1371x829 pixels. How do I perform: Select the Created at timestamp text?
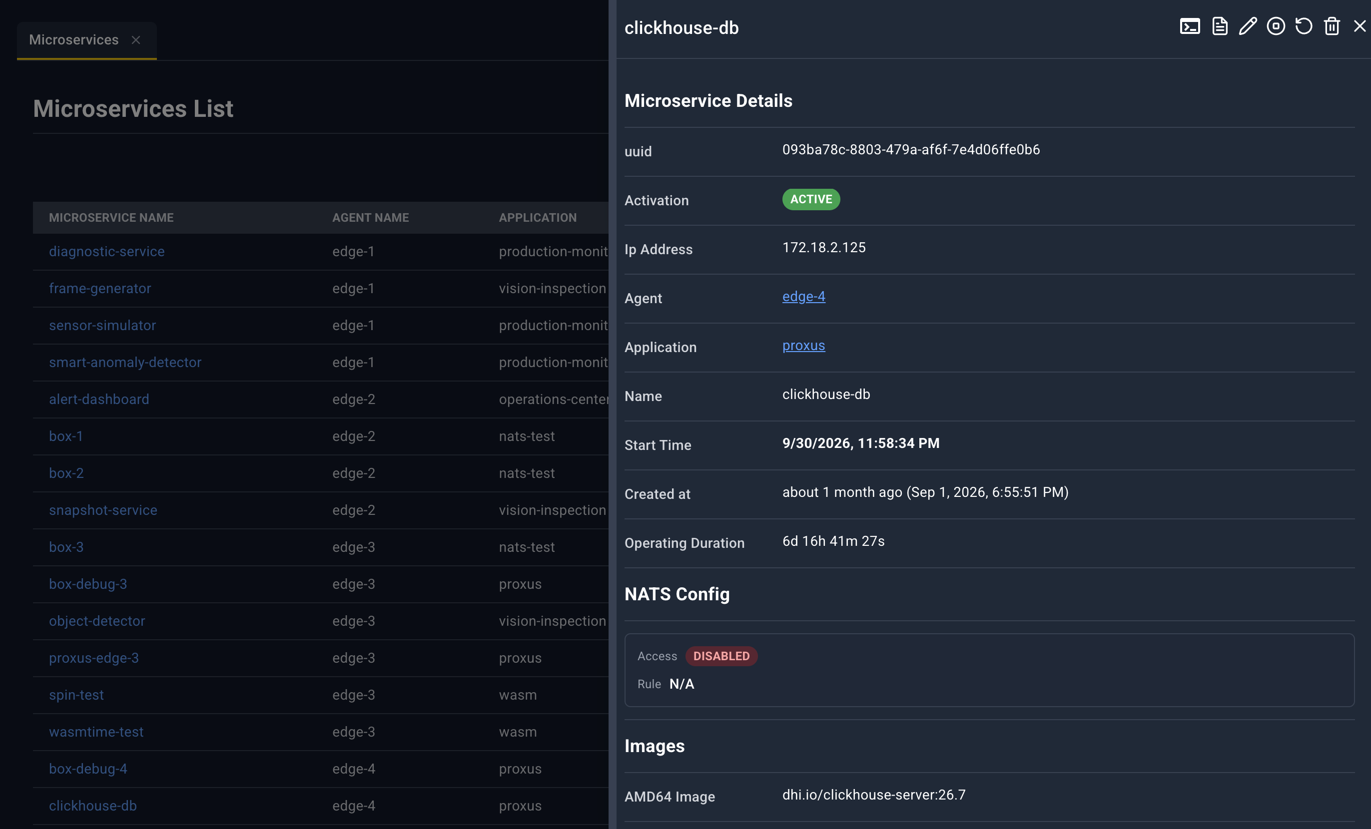click(925, 492)
